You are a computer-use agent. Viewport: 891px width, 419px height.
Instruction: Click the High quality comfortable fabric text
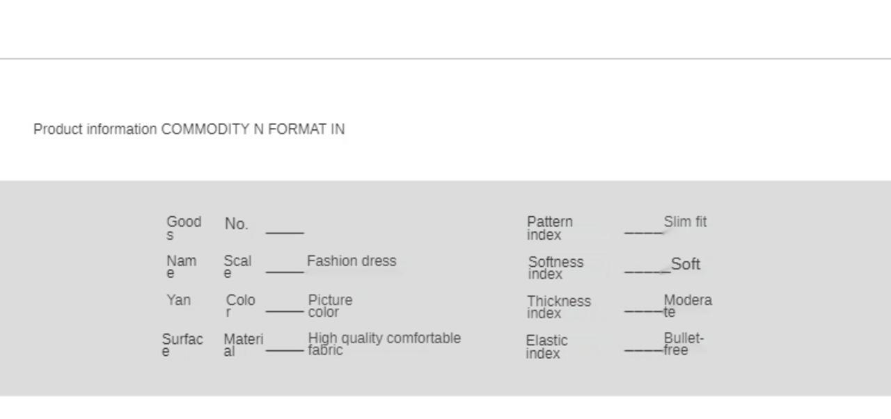click(x=384, y=343)
